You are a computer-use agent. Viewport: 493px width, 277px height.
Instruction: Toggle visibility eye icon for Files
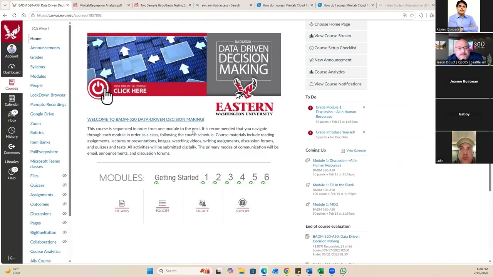[x=64, y=176]
